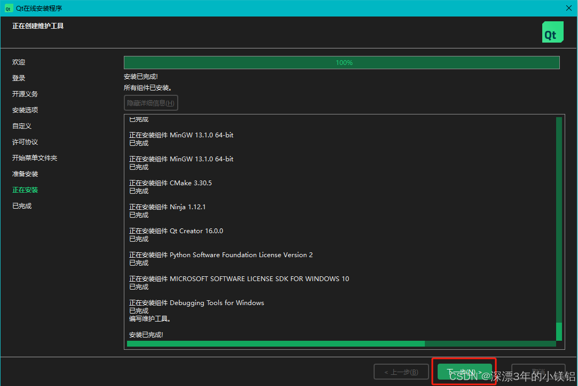Click the 所有组件已安装 status text
This screenshot has width=578, height=386.
tap(147, 88)
